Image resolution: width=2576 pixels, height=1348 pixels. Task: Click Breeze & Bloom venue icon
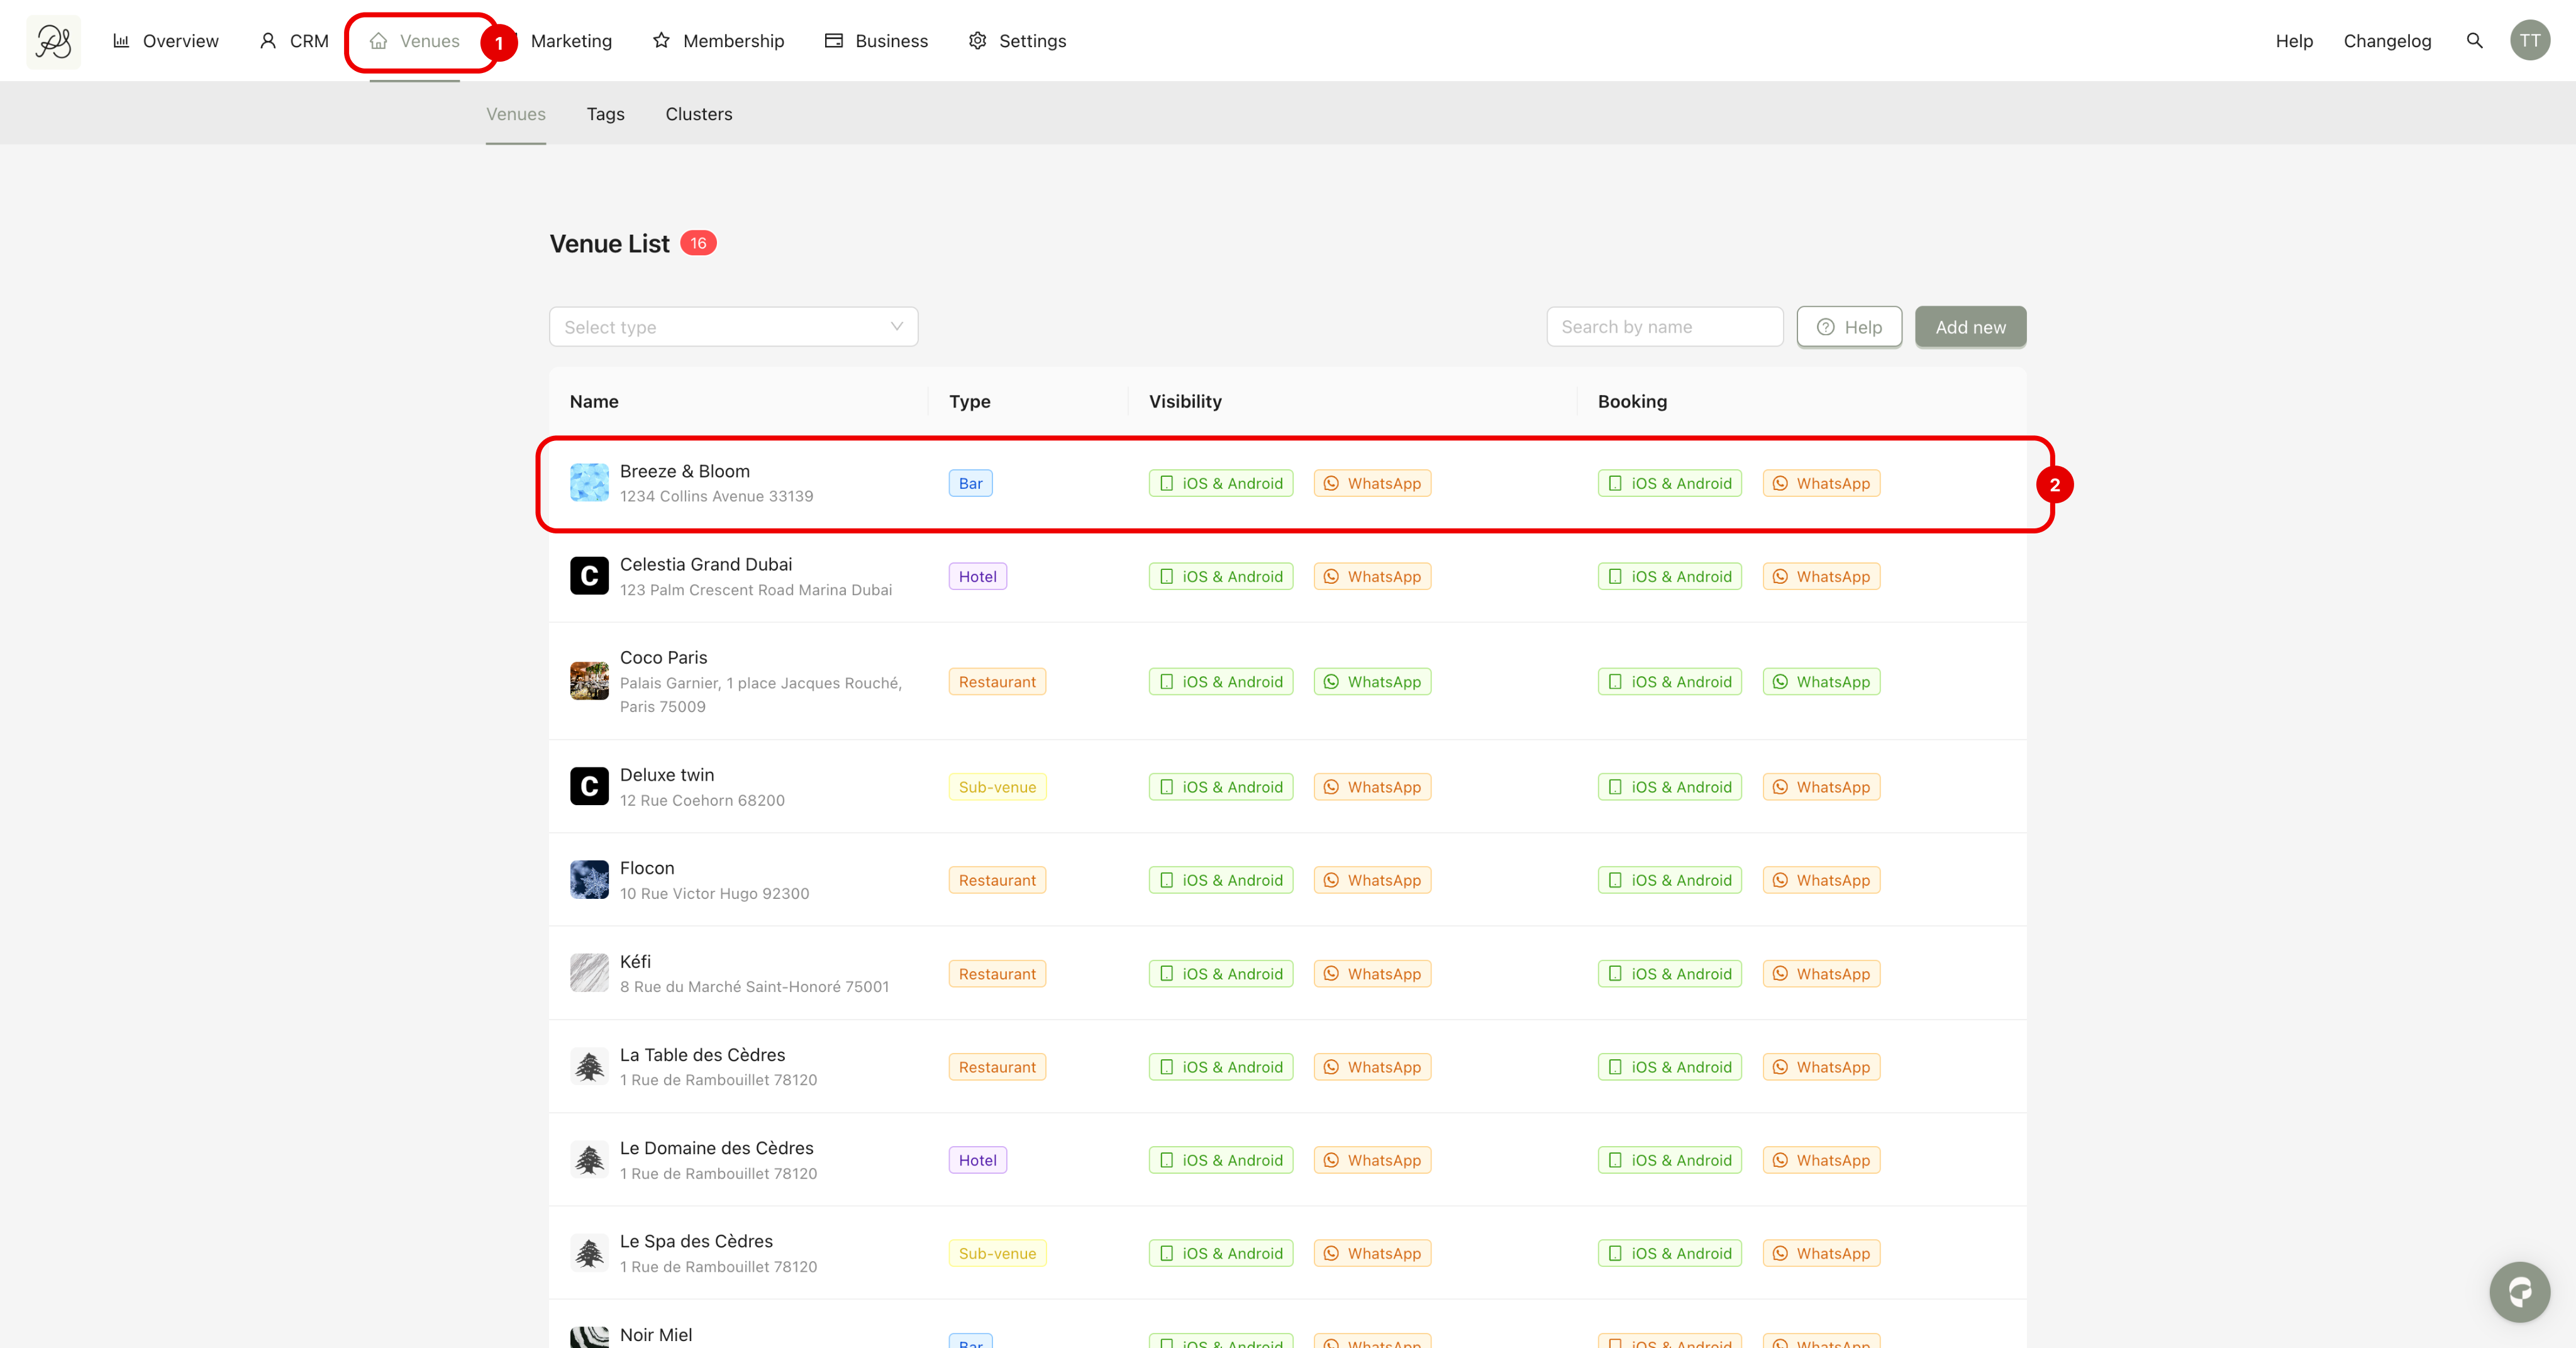[589, 483]
